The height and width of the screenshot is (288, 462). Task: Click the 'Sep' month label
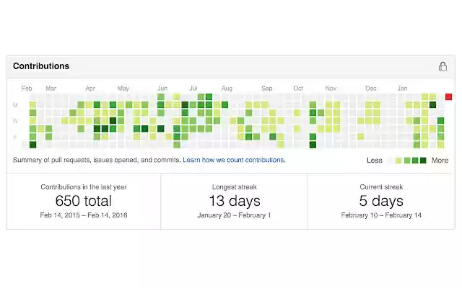click(267, 89)
